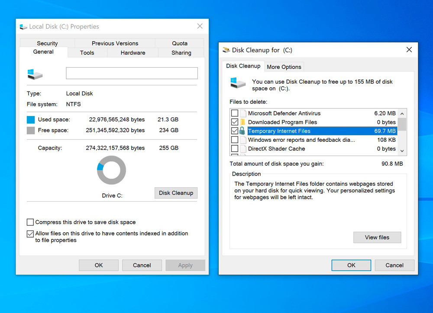Select the Previous Versions tab
This screenshot has width=433, height=313.
pos(114,43)
